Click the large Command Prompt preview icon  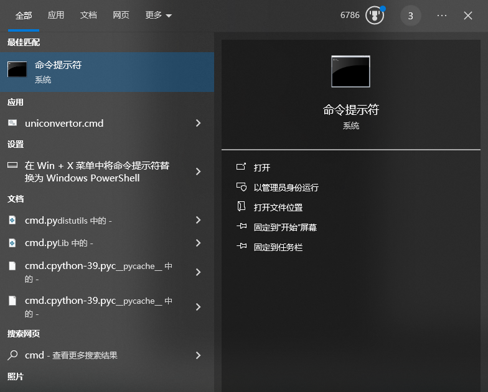pos(351,71)
